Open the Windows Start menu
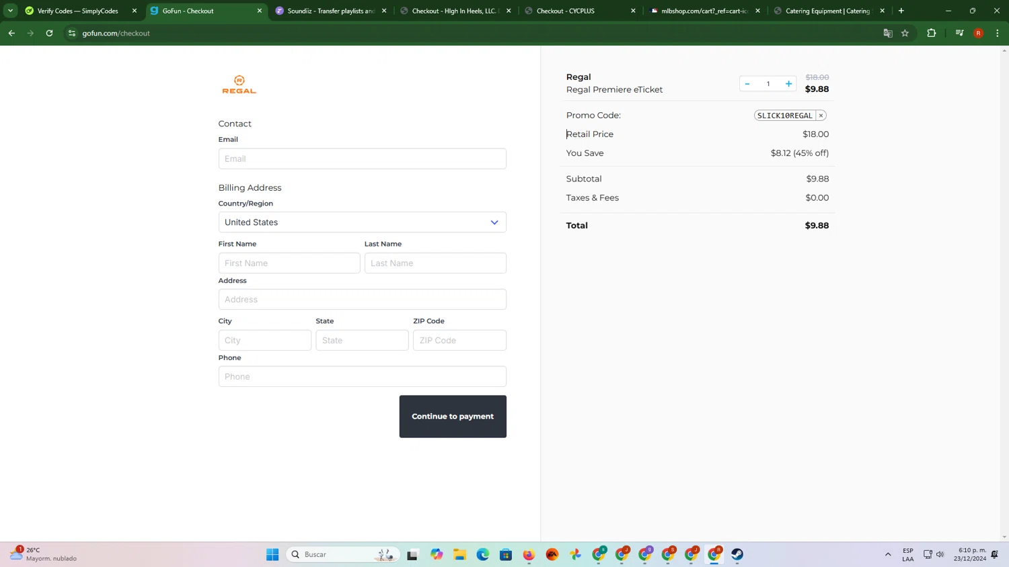Image resolution: width=1009 pixels, height=567 pixels. 272,554
